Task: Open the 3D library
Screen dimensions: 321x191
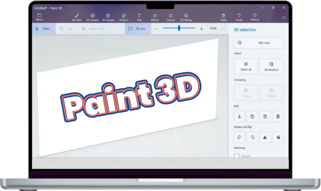Action: pos(186,17)
